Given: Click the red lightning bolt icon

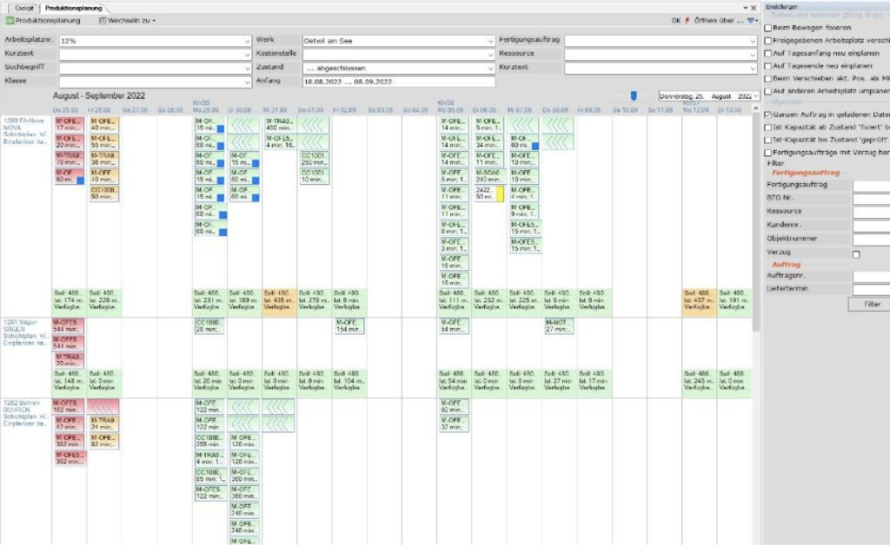Looking at the screenshot, I should click(687, 21).
